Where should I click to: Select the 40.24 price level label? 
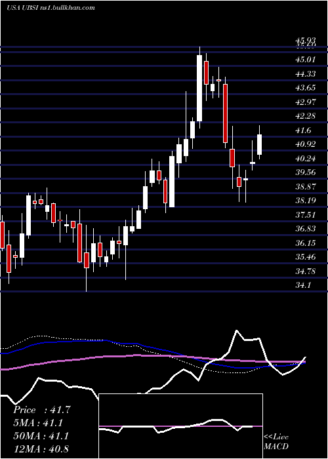pyautogui.click(x=306, y=159)
